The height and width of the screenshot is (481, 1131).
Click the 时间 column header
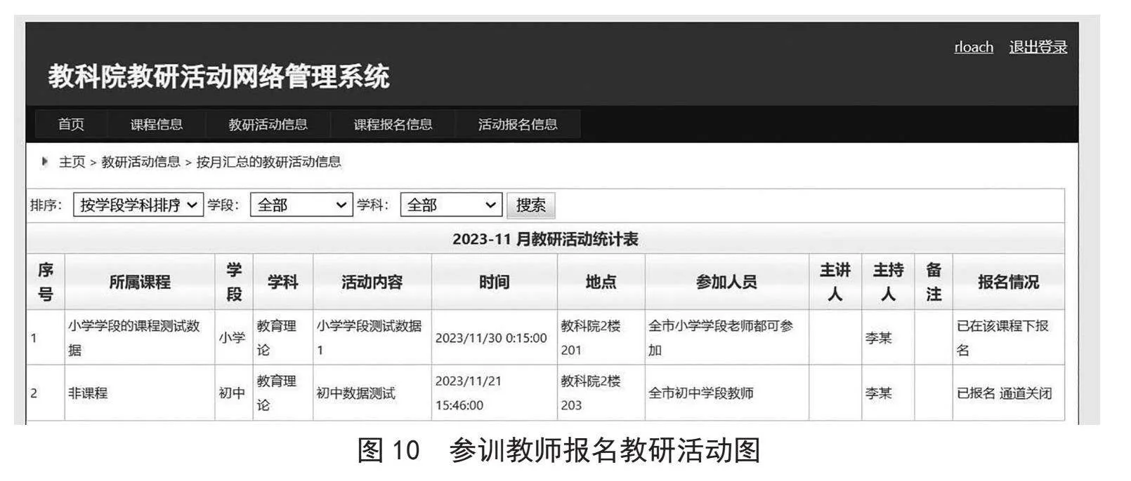[x=495, y=282]
